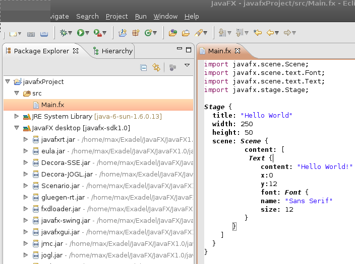
Task: Click the "Hello World" title string in editor
Action: click(x=266, y=115)
